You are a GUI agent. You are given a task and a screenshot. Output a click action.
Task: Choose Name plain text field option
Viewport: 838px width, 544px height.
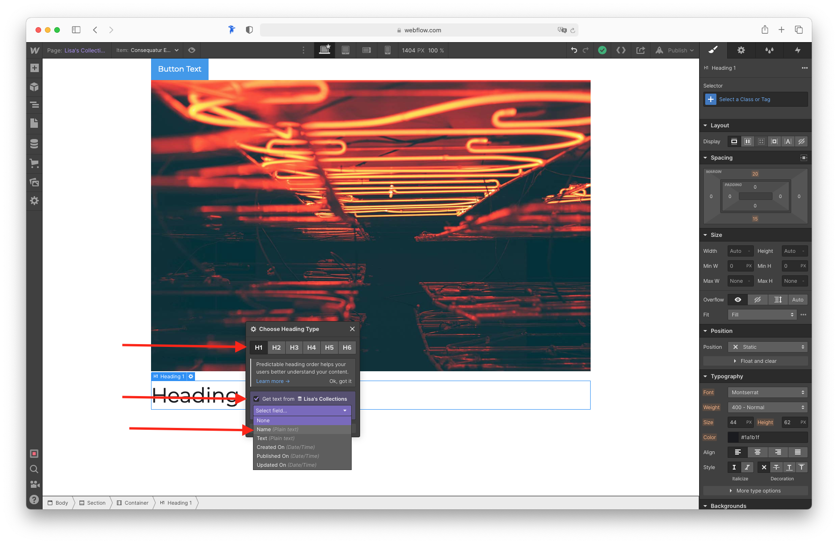[278, 429]
